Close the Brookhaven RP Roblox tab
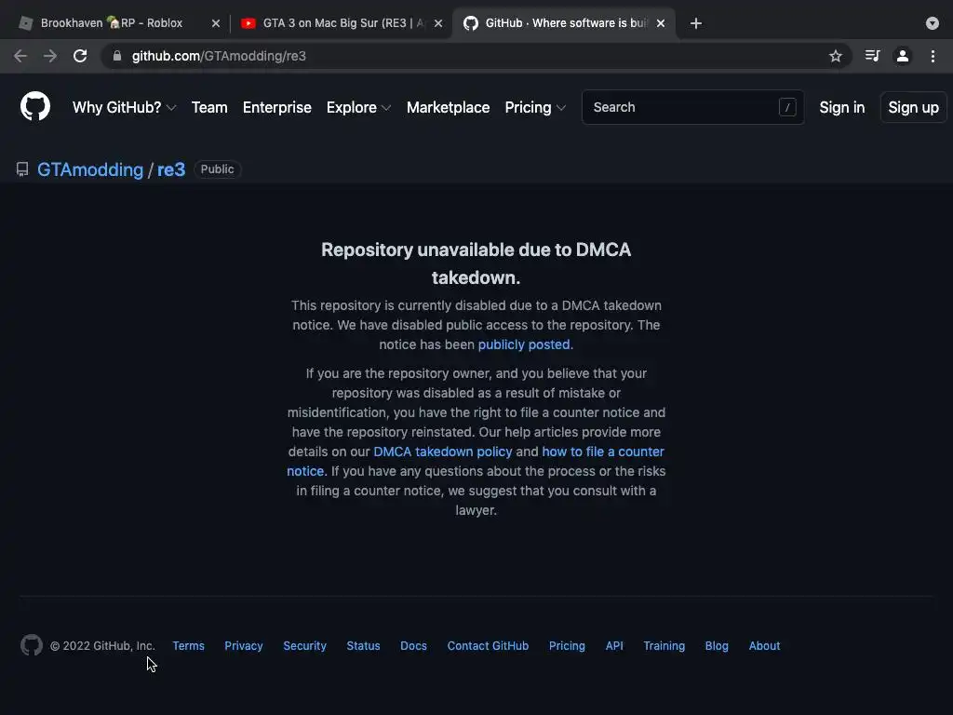This screenshot has height=715, width=953. [216, 23]
